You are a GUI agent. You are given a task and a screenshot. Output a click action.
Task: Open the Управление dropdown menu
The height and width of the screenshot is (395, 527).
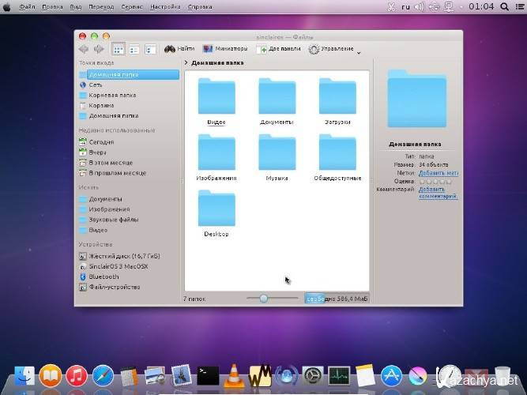coord(334,49)
